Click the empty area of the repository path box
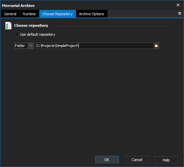Viewport: 184px width, 167px height. pyautogui.click(x=116, y=46)
